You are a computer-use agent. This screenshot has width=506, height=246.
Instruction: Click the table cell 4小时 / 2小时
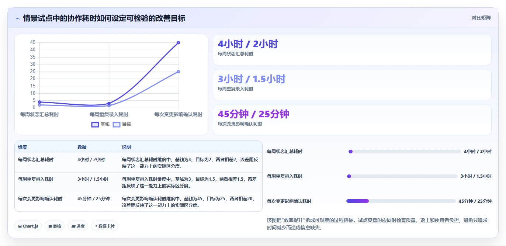coord(91,160)
